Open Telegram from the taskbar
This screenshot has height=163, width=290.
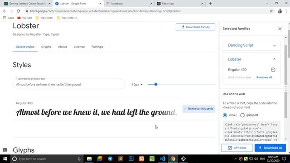tap(110, 159)
